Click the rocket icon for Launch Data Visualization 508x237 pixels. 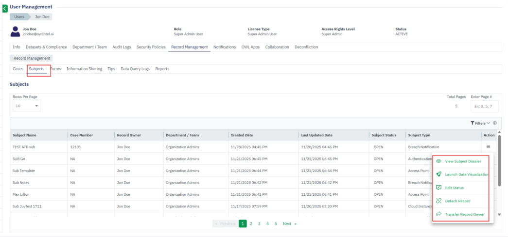(x=438, y=174)
